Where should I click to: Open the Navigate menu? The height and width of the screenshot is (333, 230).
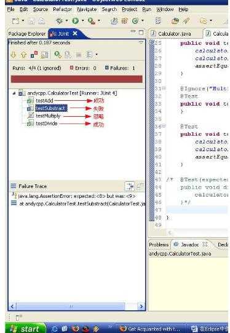(87, 9)
